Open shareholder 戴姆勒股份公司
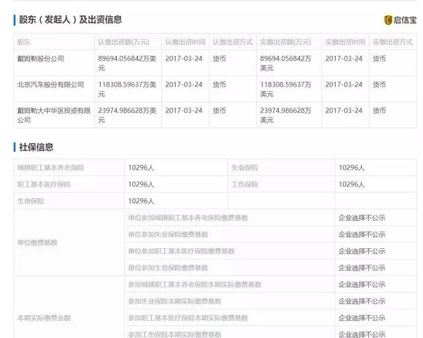423x338 pixels. pyautogui.click(x=41, y=59)
